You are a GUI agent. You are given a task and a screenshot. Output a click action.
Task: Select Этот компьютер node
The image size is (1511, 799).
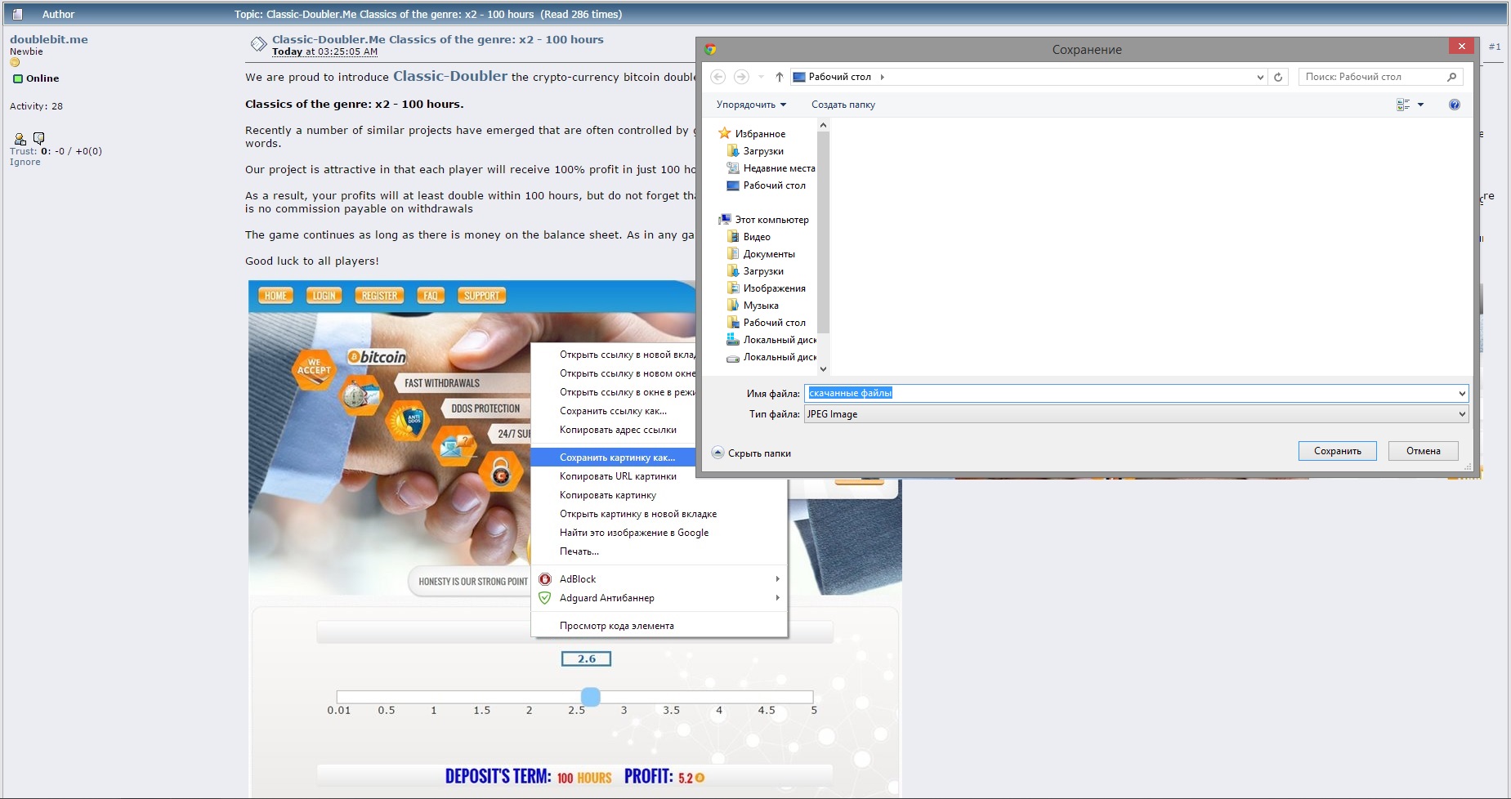pyautogui.click(x=763, y=220)
